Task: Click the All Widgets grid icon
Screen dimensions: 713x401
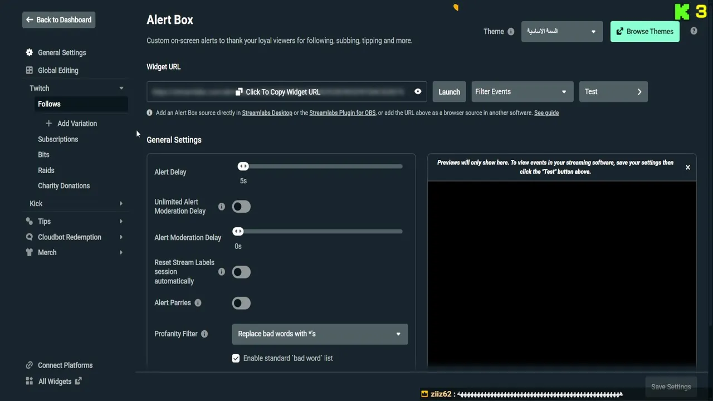Action: (30, 382)
